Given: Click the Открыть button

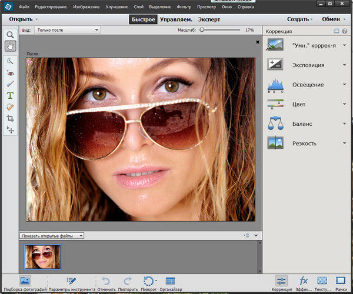Looking at the screenshot, I should pos(21,19).
